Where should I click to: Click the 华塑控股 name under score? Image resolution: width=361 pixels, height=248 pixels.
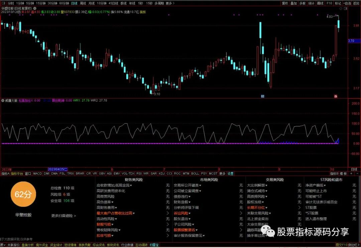(x=23, y=215)
